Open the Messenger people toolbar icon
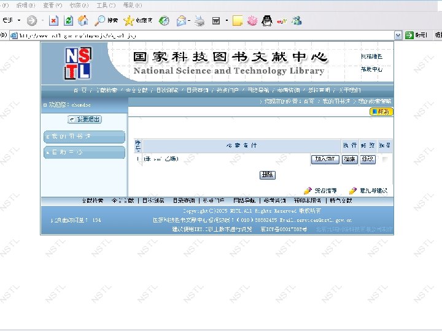Image resolution: width=442 pixels, height=331 pixels. click(297, 21)
